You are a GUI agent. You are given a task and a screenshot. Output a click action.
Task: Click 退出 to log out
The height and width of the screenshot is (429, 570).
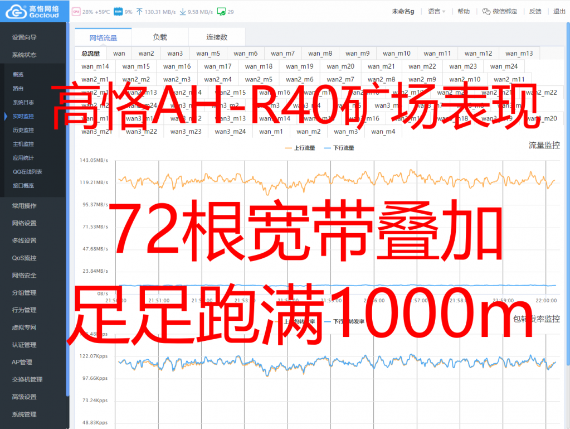(559, 11)
